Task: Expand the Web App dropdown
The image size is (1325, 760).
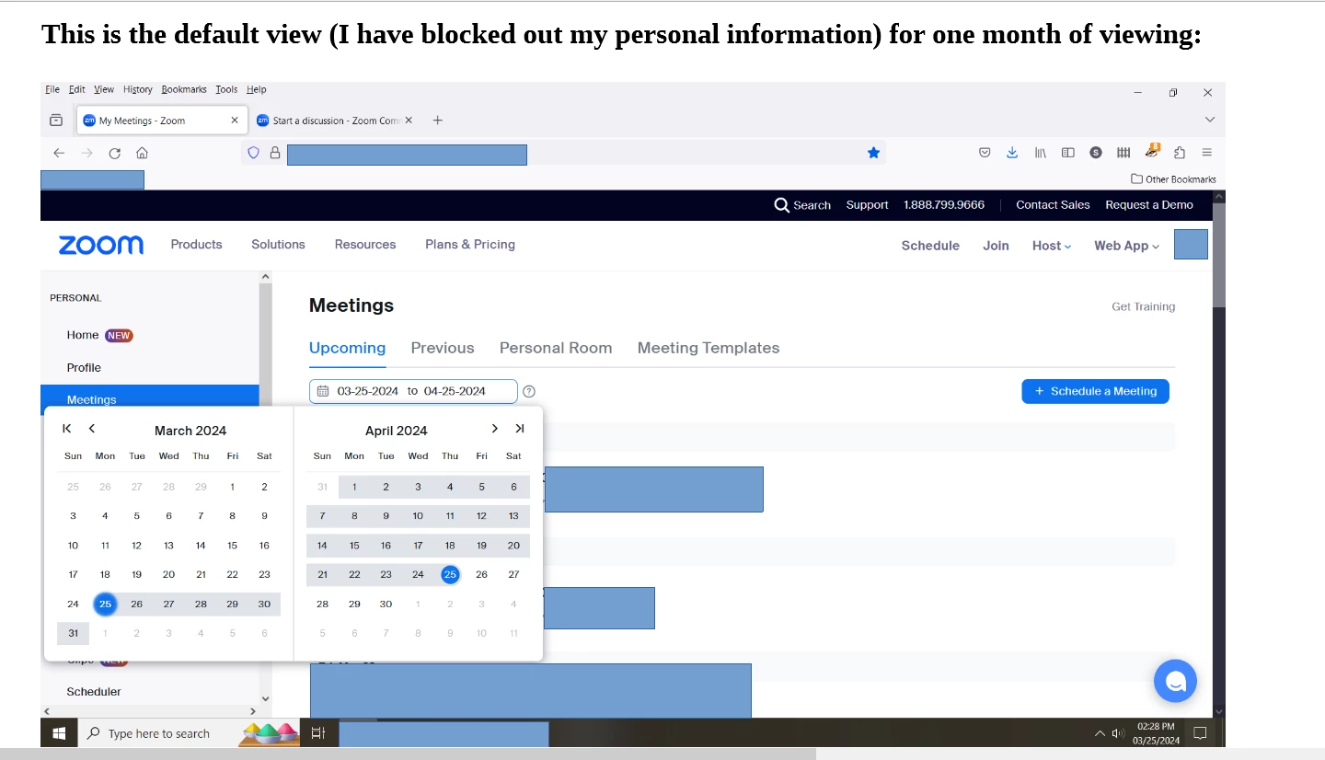Action: point(1126,246)
